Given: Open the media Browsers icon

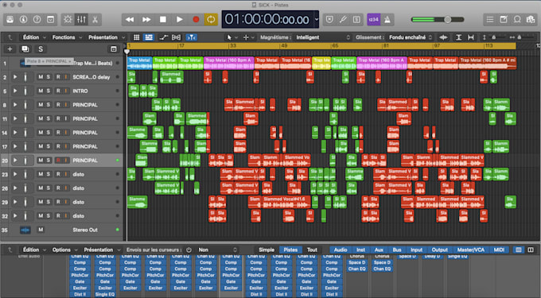Looking at the screenshot, I should click(531, 20).
